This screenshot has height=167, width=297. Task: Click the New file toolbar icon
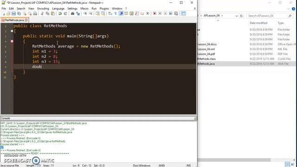3,13
